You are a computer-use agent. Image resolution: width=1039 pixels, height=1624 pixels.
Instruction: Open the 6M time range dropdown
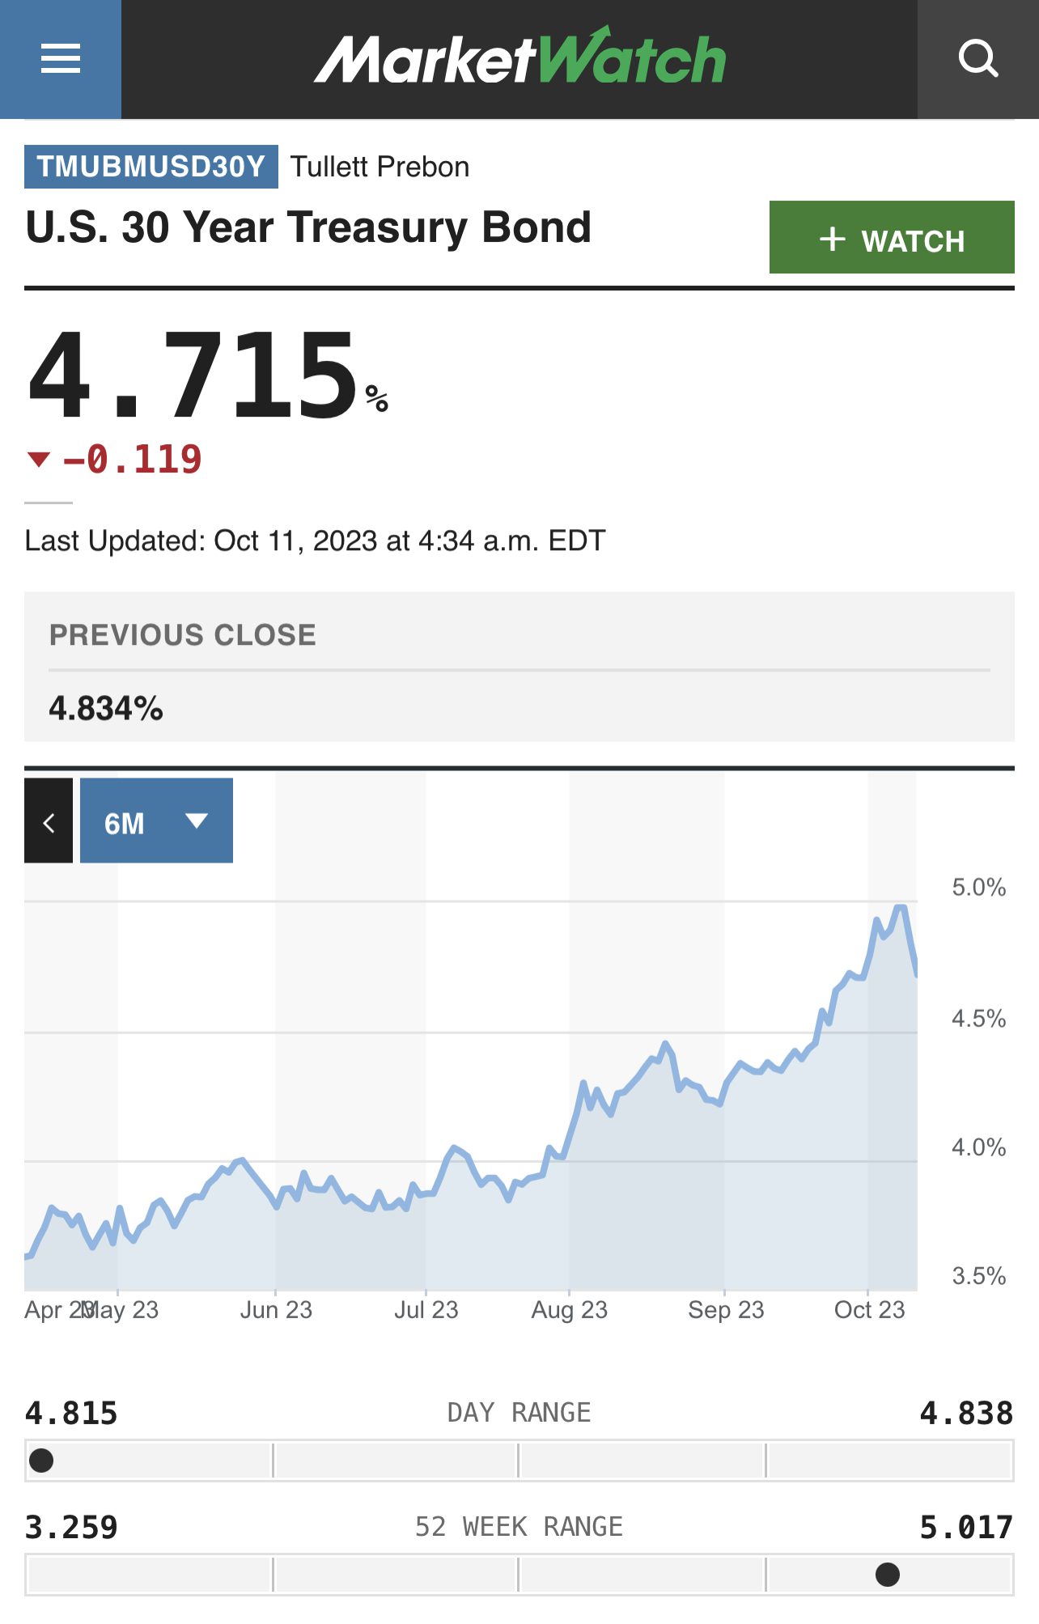pos(156,821)
